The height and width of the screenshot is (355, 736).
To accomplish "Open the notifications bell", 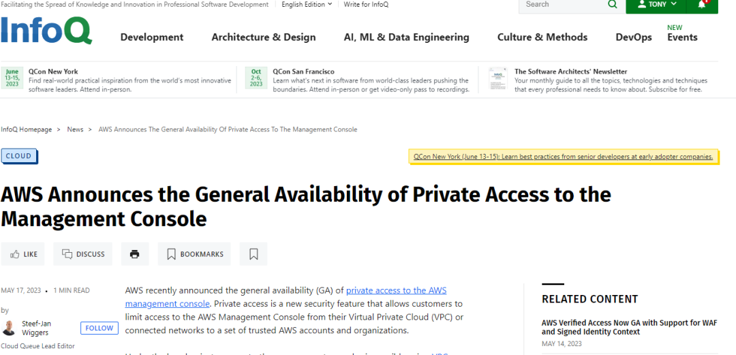I will pos(702,5).
